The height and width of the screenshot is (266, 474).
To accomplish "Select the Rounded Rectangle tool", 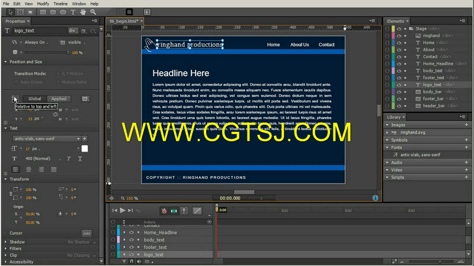I will pyautogui.click(x=53, y=12).
